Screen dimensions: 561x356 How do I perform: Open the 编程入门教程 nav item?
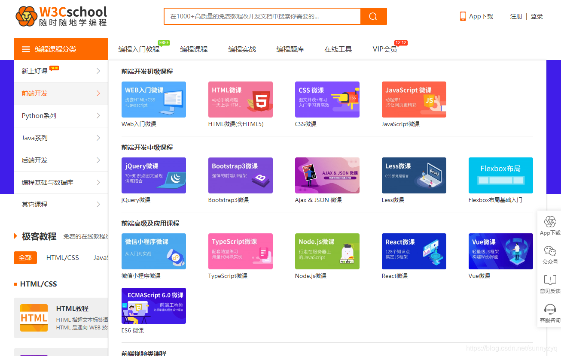[x=139, y=49]
